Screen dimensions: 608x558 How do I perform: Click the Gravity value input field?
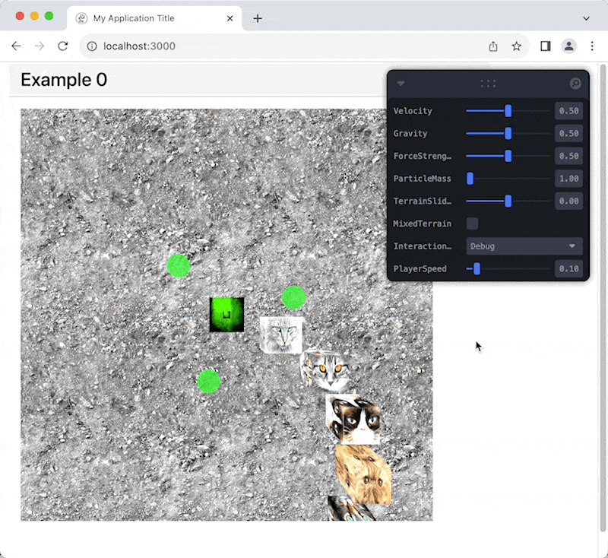click(x=568, y=134)
